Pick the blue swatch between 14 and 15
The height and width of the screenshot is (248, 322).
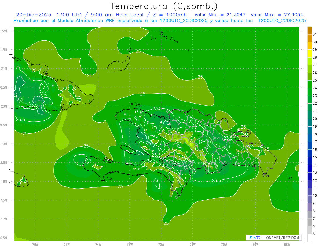[x=309, y=161]
